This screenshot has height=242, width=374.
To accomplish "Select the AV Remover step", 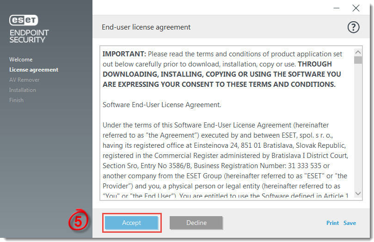I will (25, 80).
